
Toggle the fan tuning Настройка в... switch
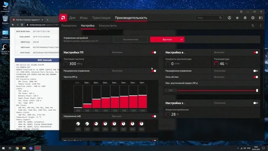click(x=256, y=52)
